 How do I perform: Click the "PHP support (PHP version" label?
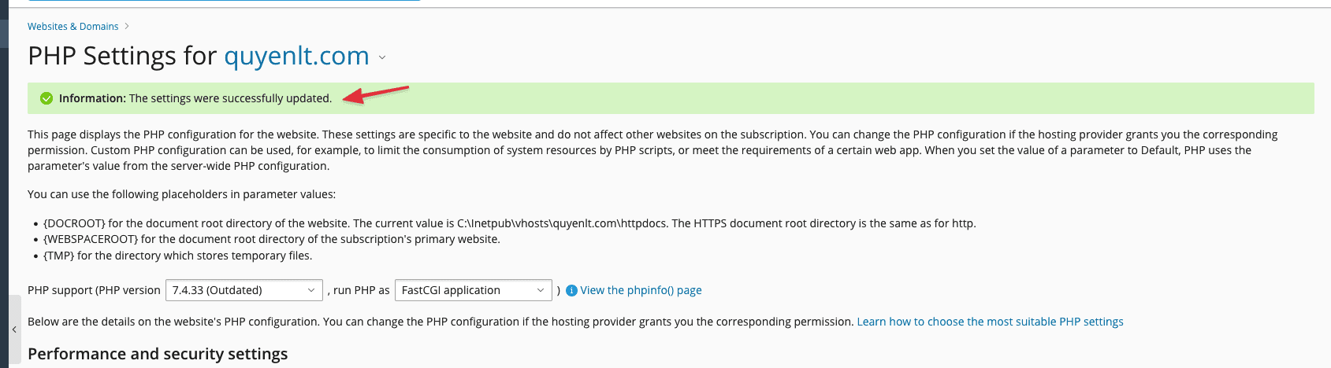(x=94, y=290)
